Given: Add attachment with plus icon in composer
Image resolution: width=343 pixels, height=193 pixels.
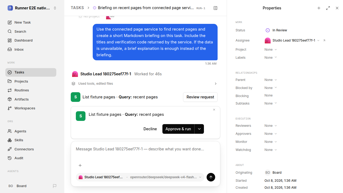Looking at the screenshot, I should pyautogui.click(x=80, y=165).
